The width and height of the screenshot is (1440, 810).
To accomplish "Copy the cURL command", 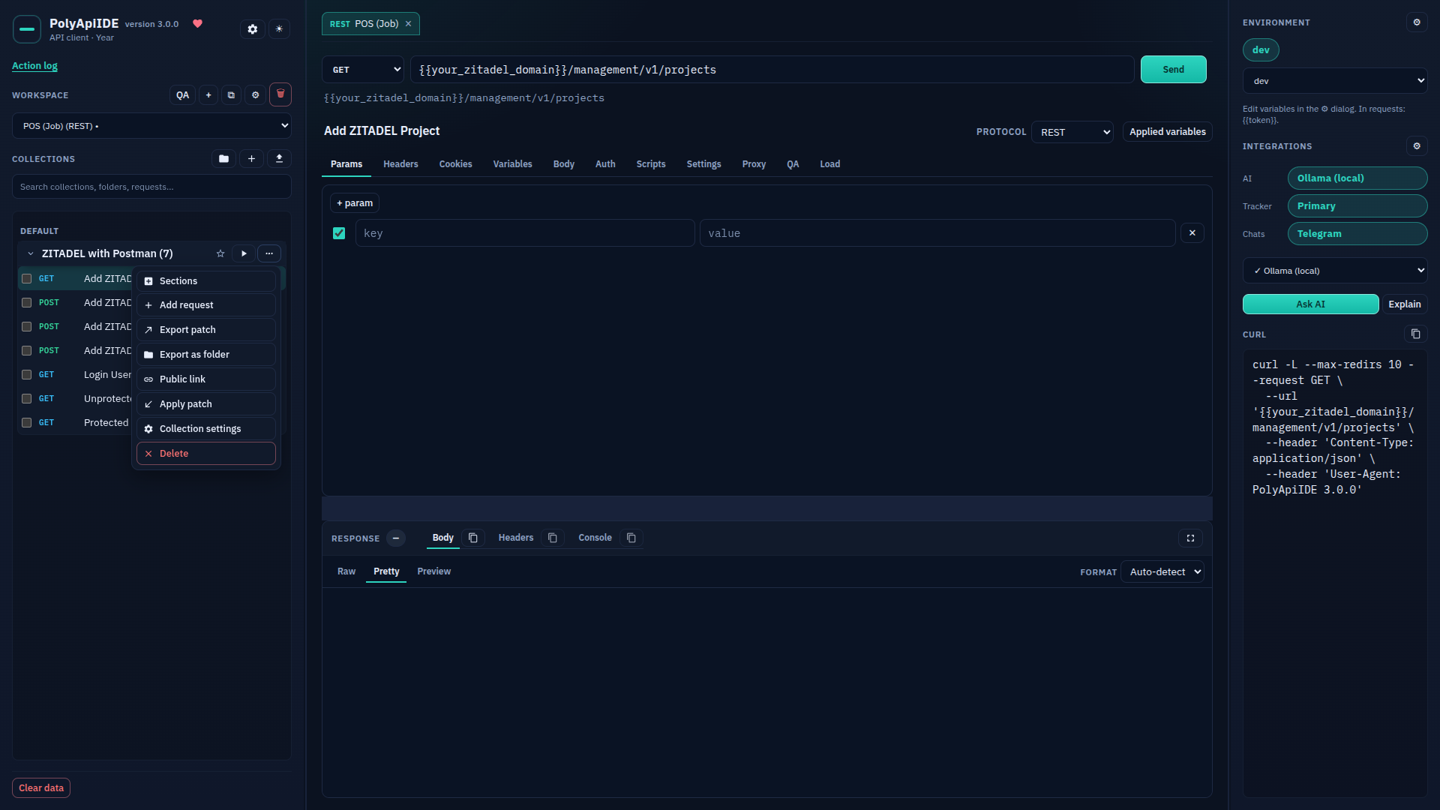I will click(1415, 334).
